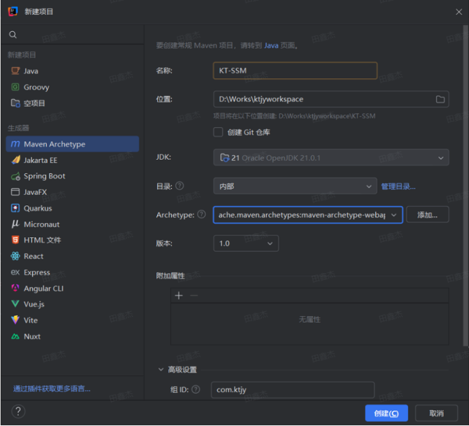Click the Express ex icon
This screenshot has height=426, width=469.
pyautogui.click(x=15, y=272)
